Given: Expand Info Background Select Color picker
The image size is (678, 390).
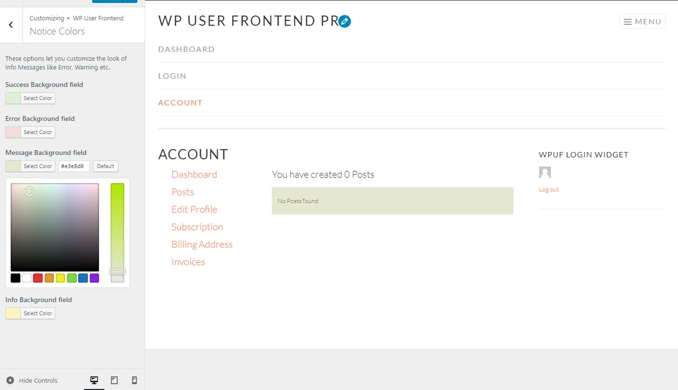Looking at the screenshot, I should coord(31,313).
